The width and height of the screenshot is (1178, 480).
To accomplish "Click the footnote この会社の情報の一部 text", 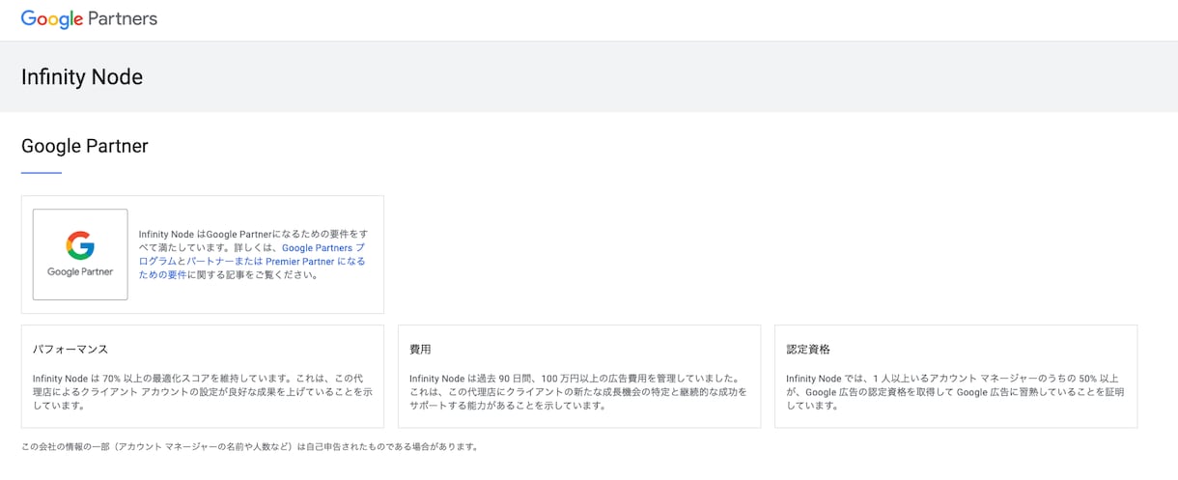I will [250, 446].
